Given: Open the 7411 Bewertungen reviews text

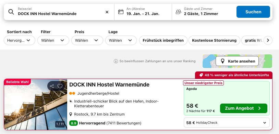Looking at the screenshot, I should pyautogui.click(x=124, y=123).
